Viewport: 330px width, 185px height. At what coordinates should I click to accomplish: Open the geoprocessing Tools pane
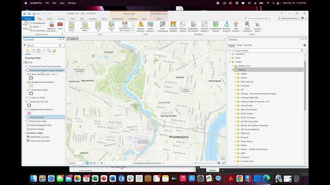[60, 26]
